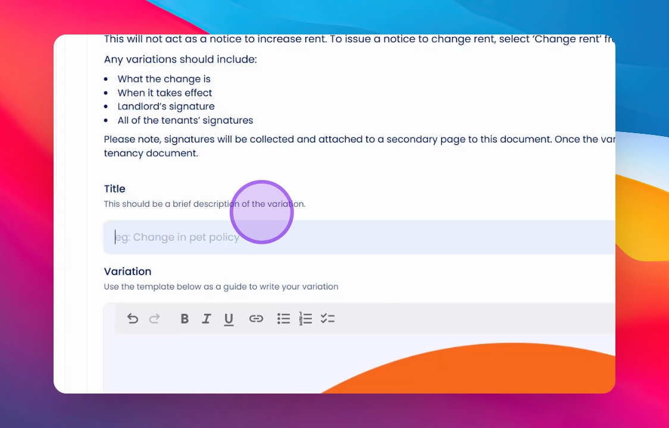This screenshot has width=669, height=428.
Task: Select the 'Variation' heading label
Action: click(x=127, y=271)
